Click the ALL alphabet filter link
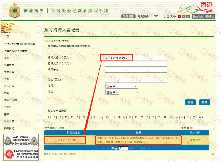The image size is (221, 162). coord(201,117)
